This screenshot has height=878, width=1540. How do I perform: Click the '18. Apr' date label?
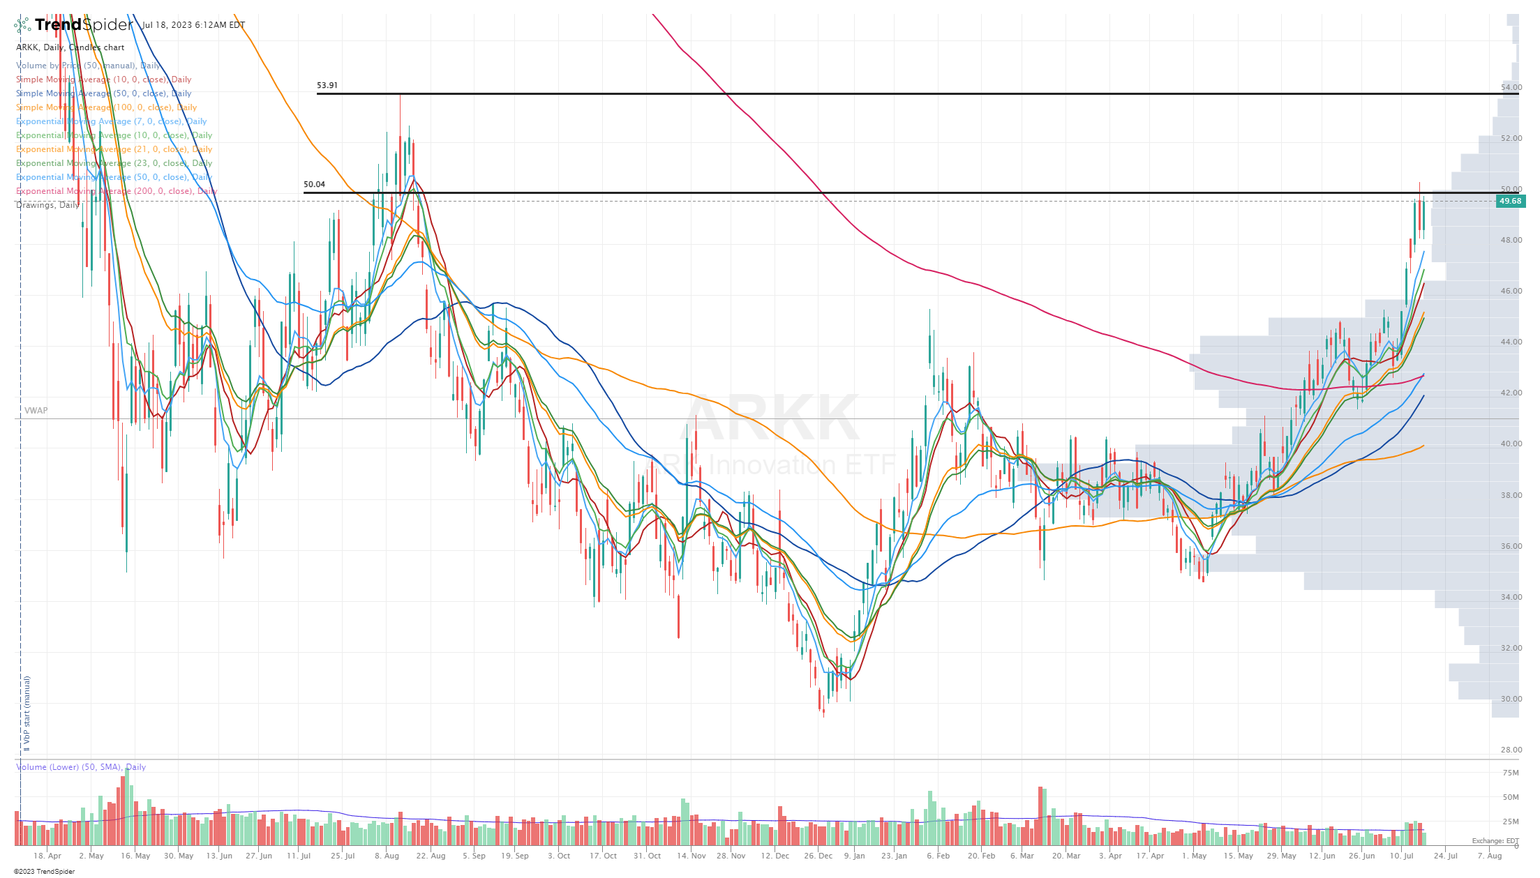(47, 856)
